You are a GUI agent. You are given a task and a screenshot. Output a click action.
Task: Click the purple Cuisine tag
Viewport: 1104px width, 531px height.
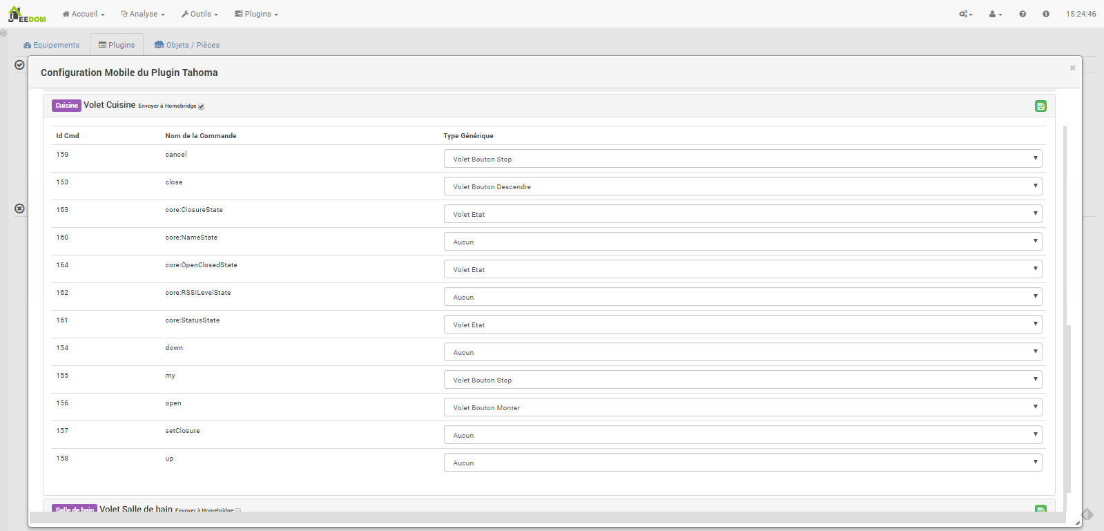coord(66,106)
